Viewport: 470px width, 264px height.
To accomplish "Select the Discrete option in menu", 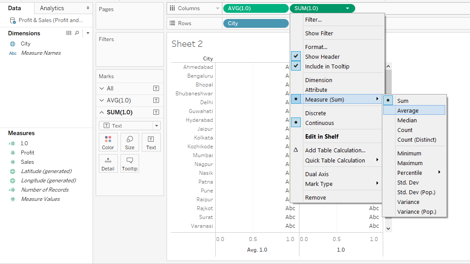I will 315,113.
